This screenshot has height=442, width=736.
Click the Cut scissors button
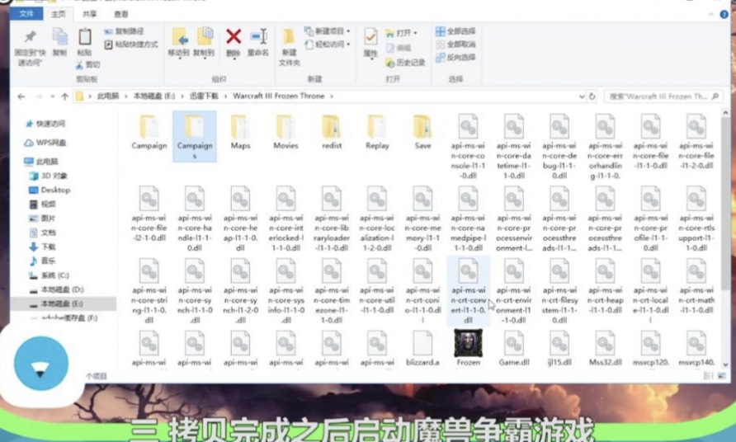[x=87, y=65]
